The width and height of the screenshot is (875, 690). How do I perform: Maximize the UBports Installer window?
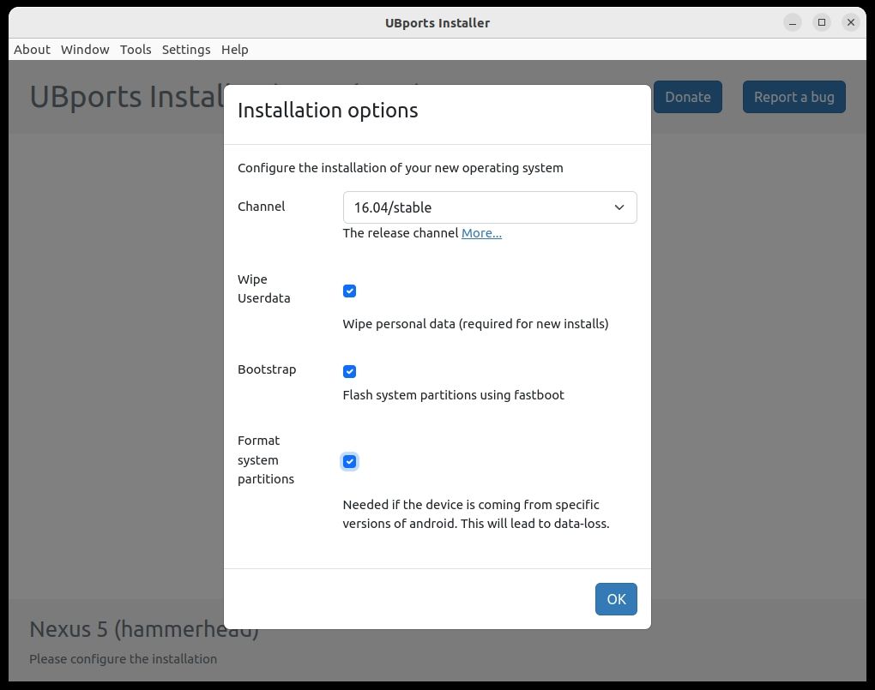point(822,23)
